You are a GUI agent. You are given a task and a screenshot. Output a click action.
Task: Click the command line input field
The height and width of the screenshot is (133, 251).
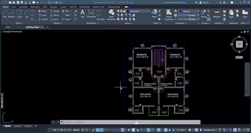(x=130, y=122)
